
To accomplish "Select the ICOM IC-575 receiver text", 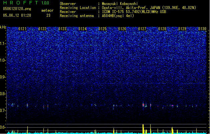I will pyautogui.click(x=134, y=12).
